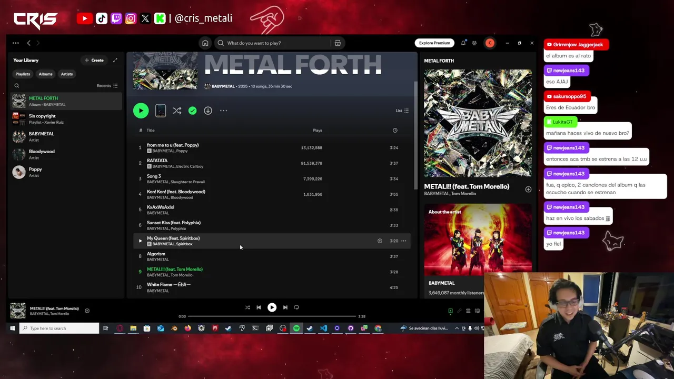Go back with the left arrow
Screen dimensions: 674x379
[29, 43]
